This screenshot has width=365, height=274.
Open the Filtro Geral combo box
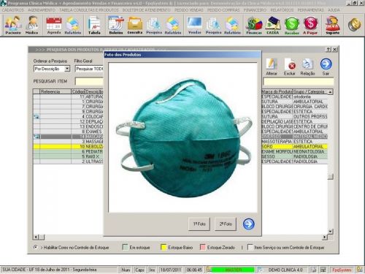click(x=89, y=69)
